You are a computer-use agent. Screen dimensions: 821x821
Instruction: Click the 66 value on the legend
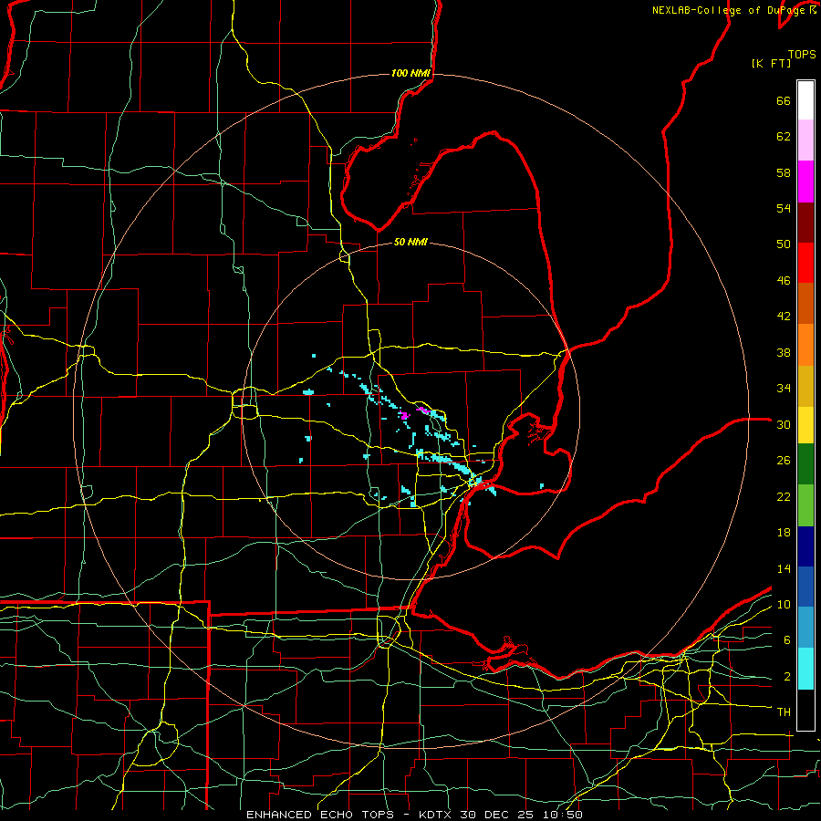784,101
